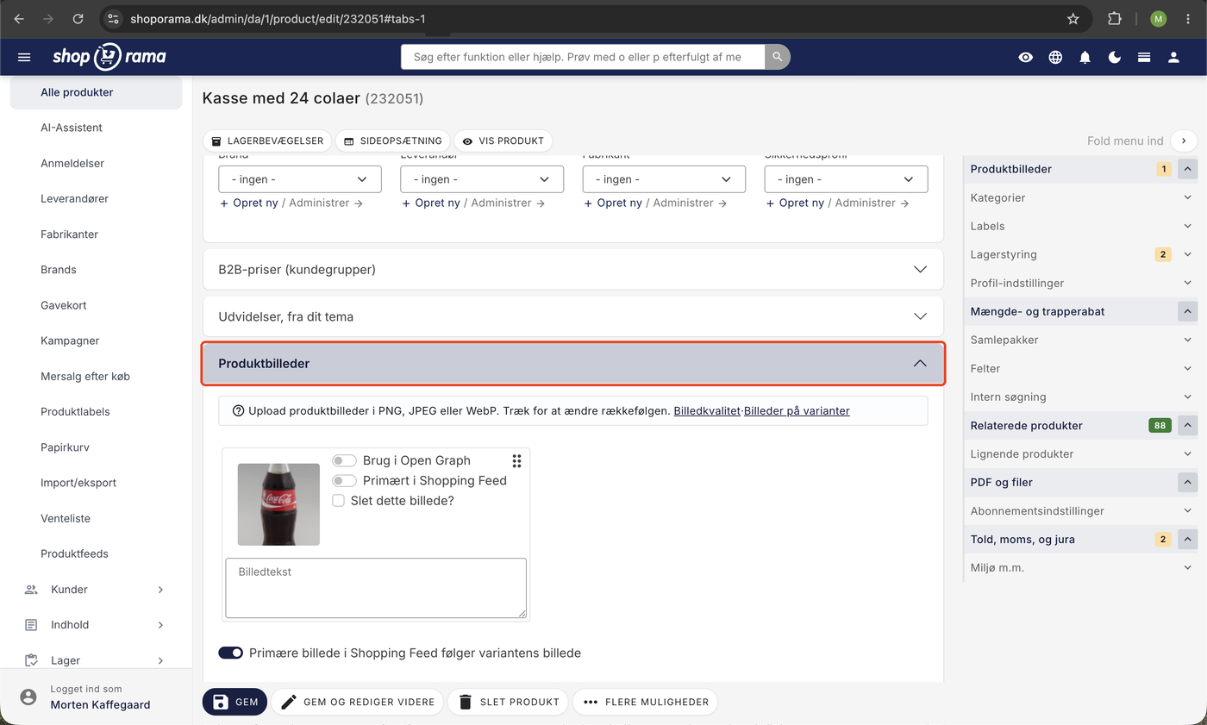The width and height of the screenshot is (1207, 725).
Task: Click the help question mark icon
Action: [x=239, y=411]
